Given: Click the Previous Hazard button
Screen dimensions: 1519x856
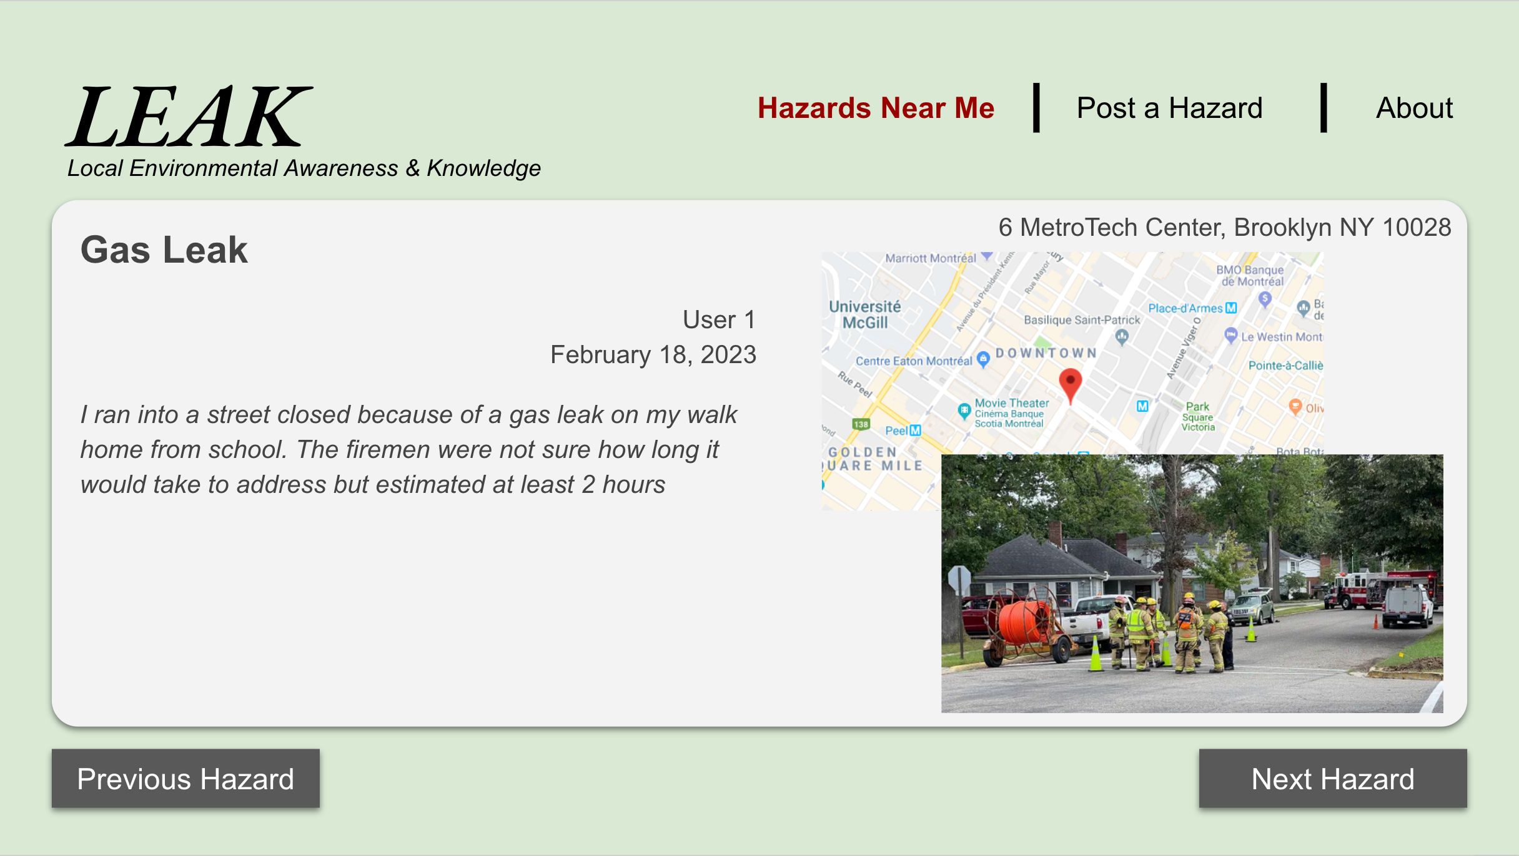Looking at the screenshot, I should [186, 779].
